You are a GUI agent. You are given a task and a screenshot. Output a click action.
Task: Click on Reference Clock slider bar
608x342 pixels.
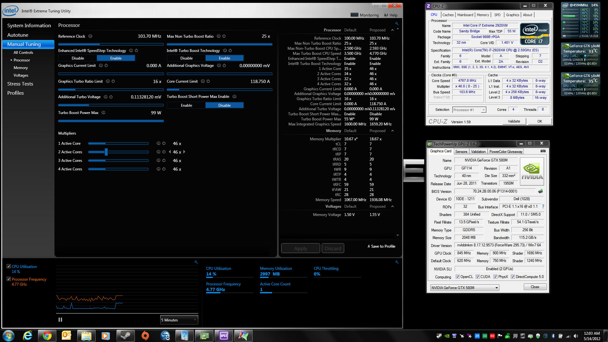[111, 44]
